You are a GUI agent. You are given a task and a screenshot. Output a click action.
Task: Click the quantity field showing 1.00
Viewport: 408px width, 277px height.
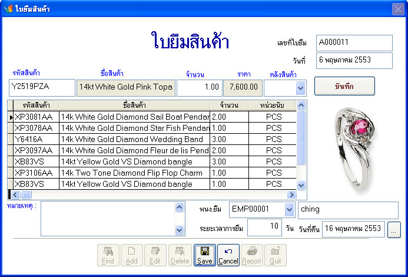(x=198, y=88)
